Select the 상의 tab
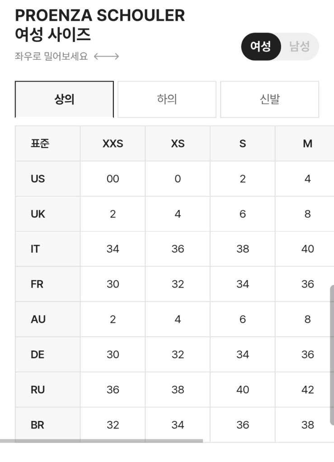 coord(64,99)
